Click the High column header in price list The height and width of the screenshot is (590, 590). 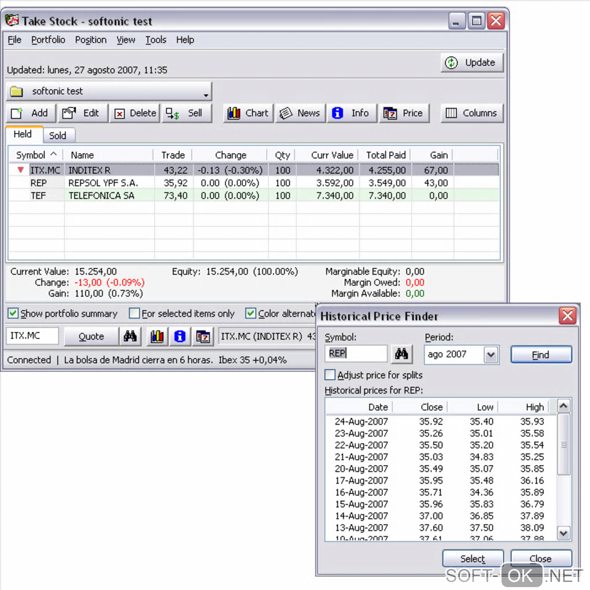pyautogui.click(x=524, y=407)
